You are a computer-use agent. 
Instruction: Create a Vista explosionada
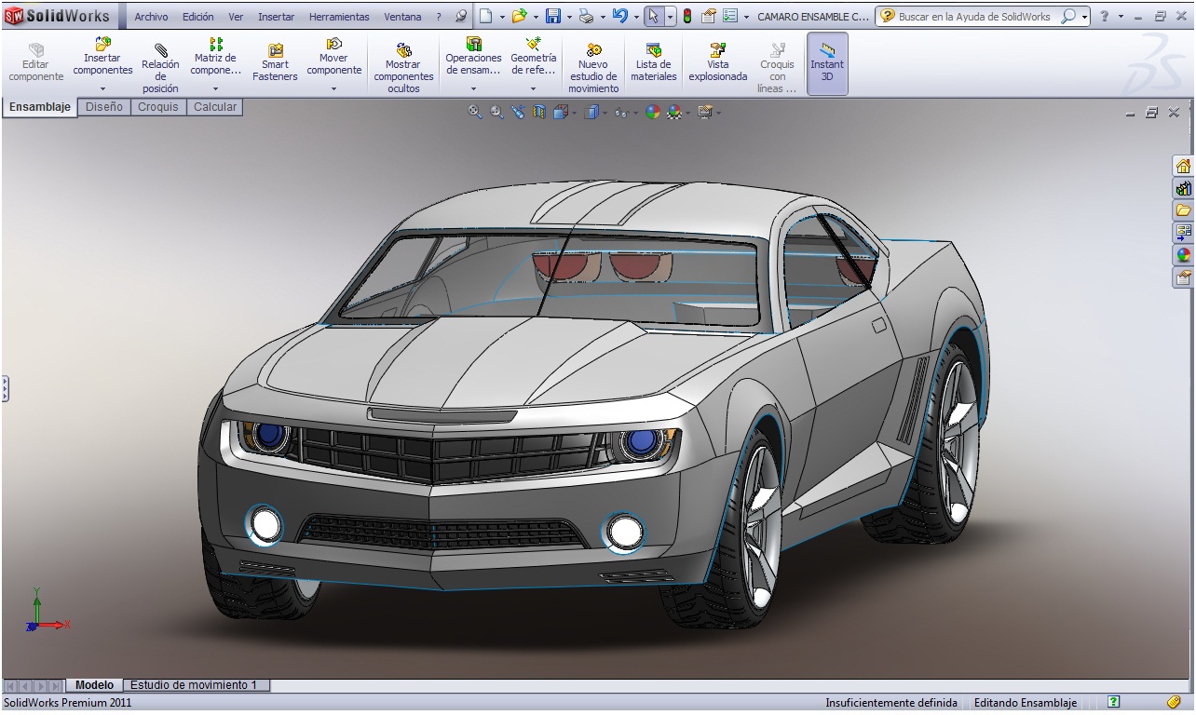tap(718, 61)
